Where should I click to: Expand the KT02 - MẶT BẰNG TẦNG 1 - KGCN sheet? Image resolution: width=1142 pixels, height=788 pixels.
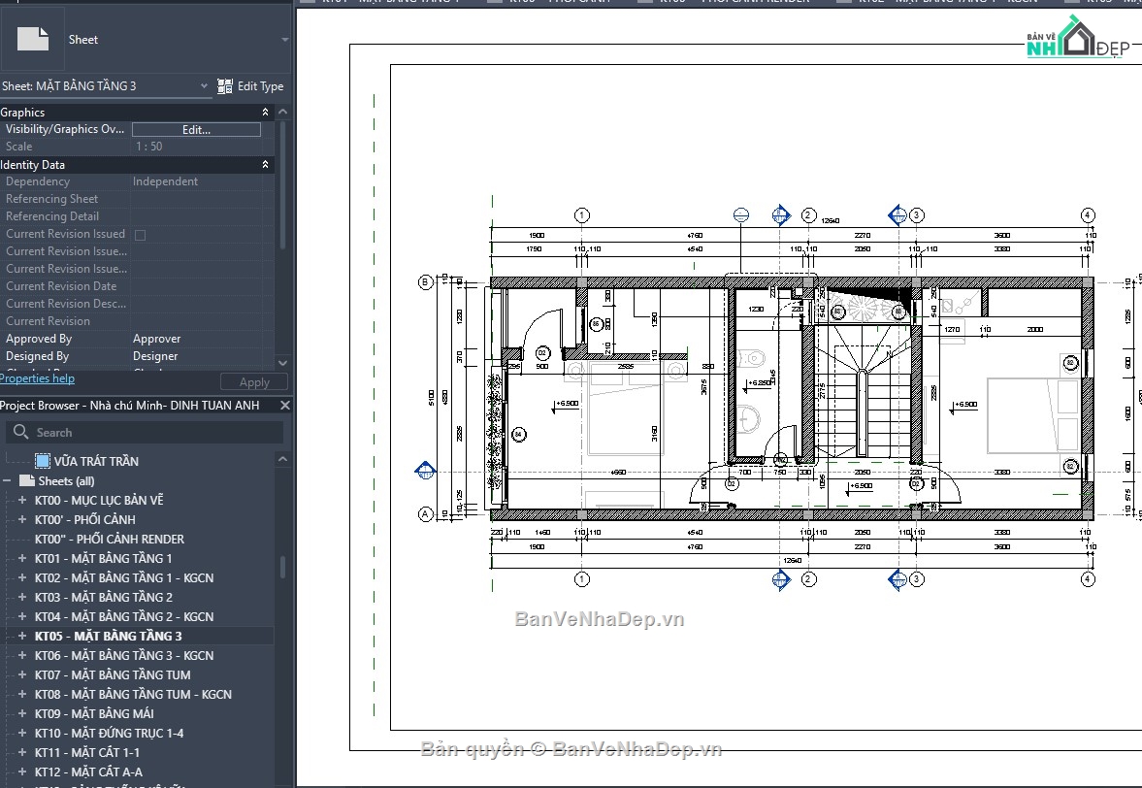22,577
